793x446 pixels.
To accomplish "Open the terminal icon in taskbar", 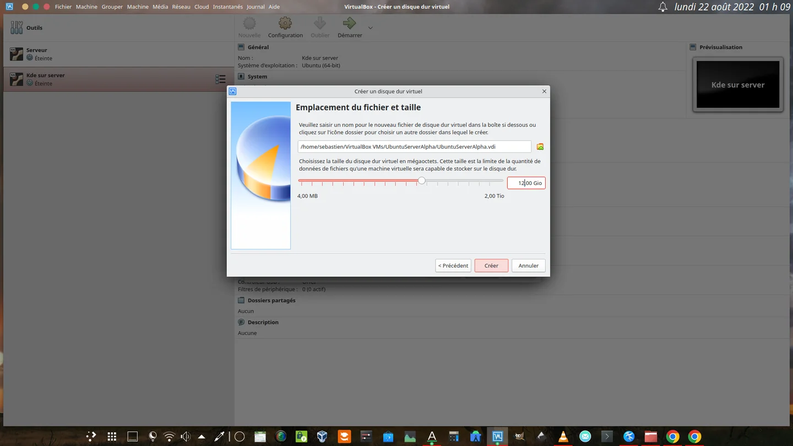I will tap(607, 437).
